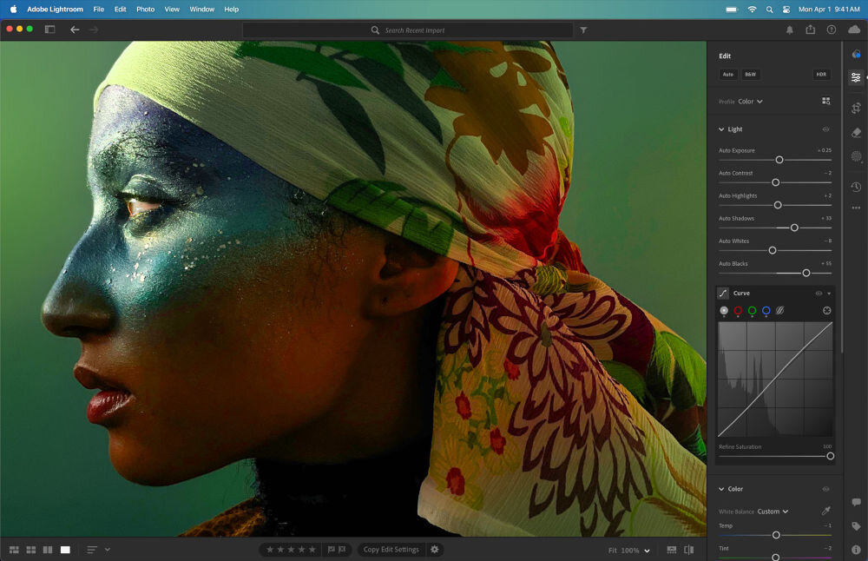Viewport: 868px width, 561px height.
Task: Select the Crop tool in the right sidebar
Action: 856,108
